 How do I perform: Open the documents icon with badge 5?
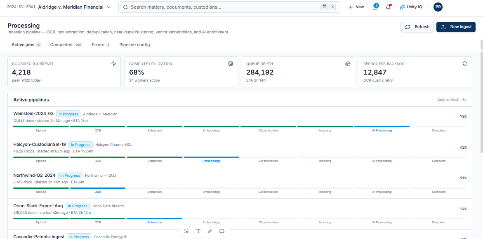[x=375, y=7]
